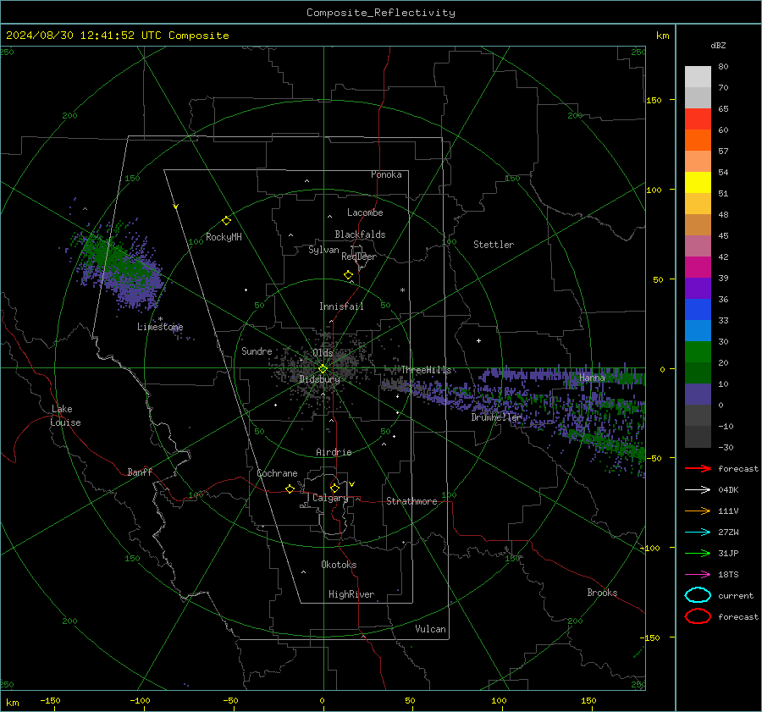Image resolution: width=762 pixels, height=712 pixels.
Task: Pick the orange 111V arrow icon
Action: tap(698, 511)
